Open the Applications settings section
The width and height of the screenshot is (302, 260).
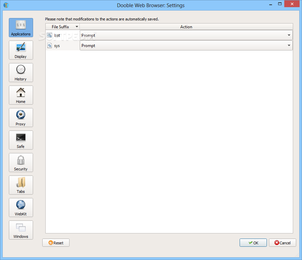21,28
